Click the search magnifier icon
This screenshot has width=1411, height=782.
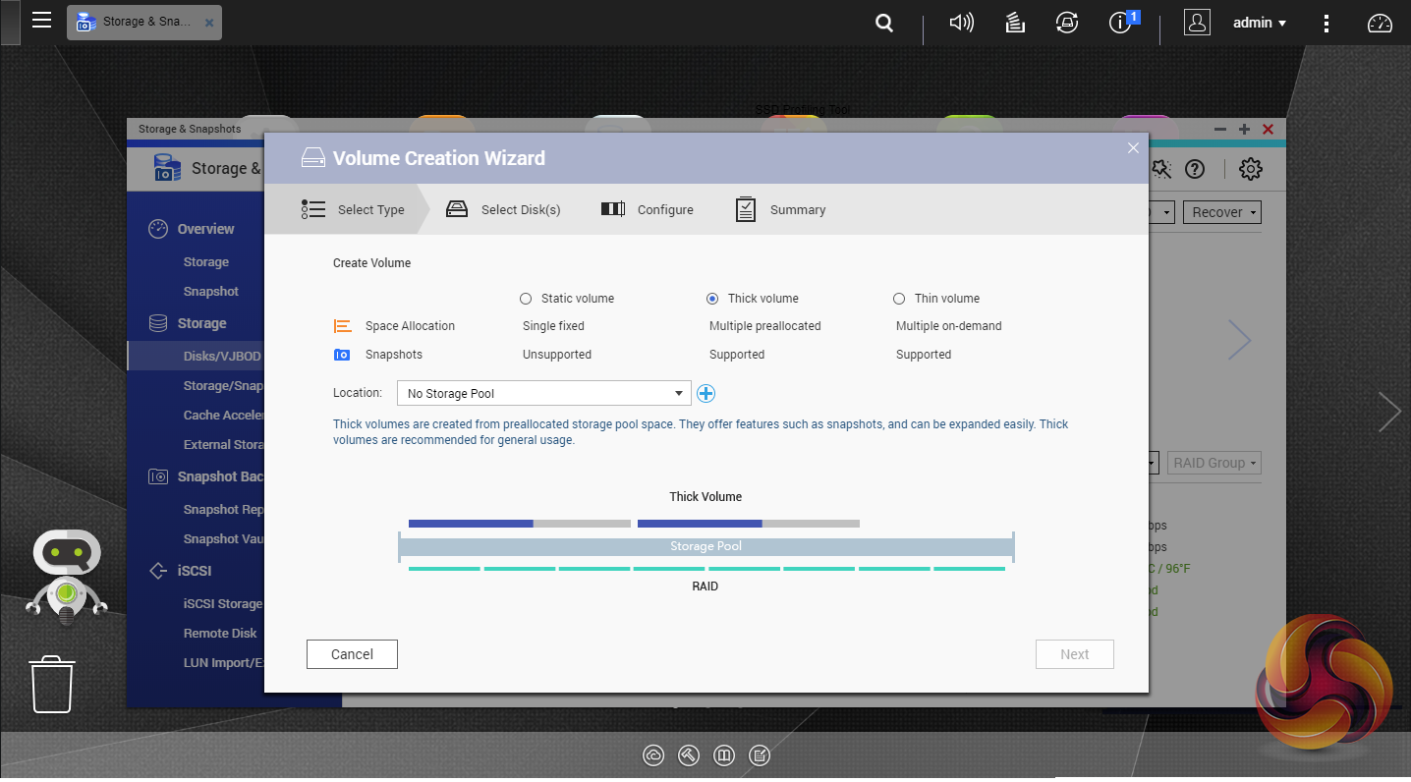[884, 23]
